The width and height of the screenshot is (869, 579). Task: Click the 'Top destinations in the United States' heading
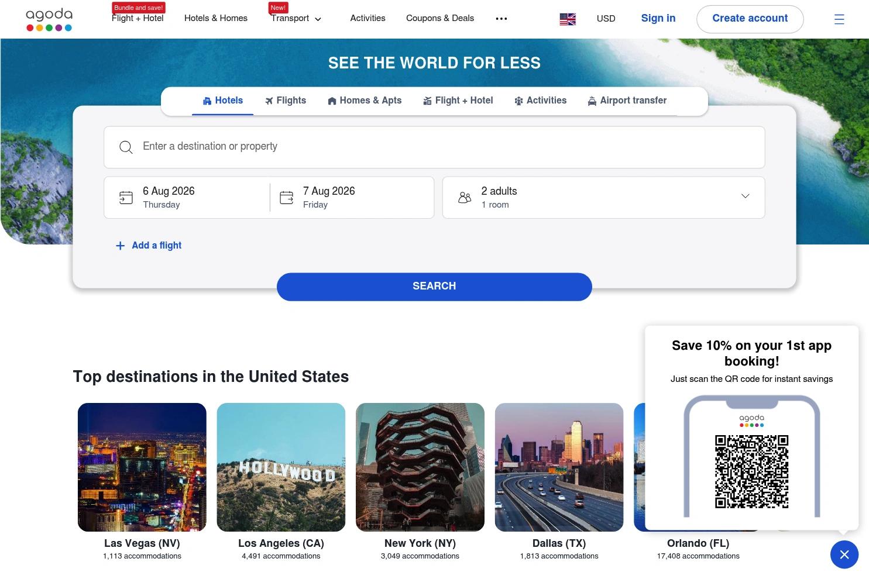pos(211,377)
